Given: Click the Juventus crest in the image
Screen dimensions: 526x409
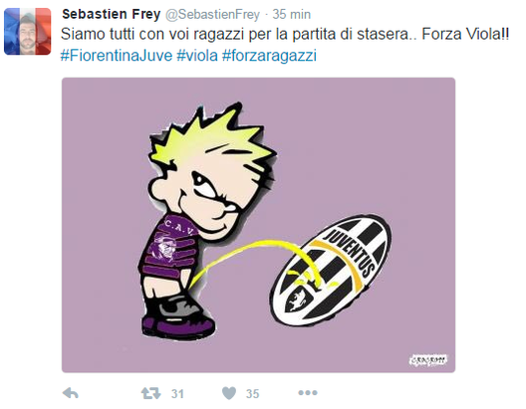Looking at the screenshot, I should point(331,270).
